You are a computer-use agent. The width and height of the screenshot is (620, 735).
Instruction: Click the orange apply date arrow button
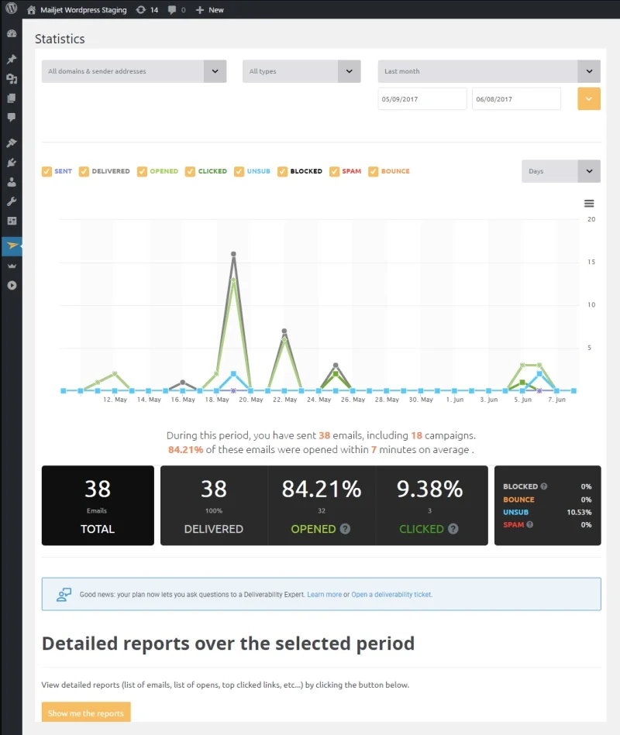[589, 99]
